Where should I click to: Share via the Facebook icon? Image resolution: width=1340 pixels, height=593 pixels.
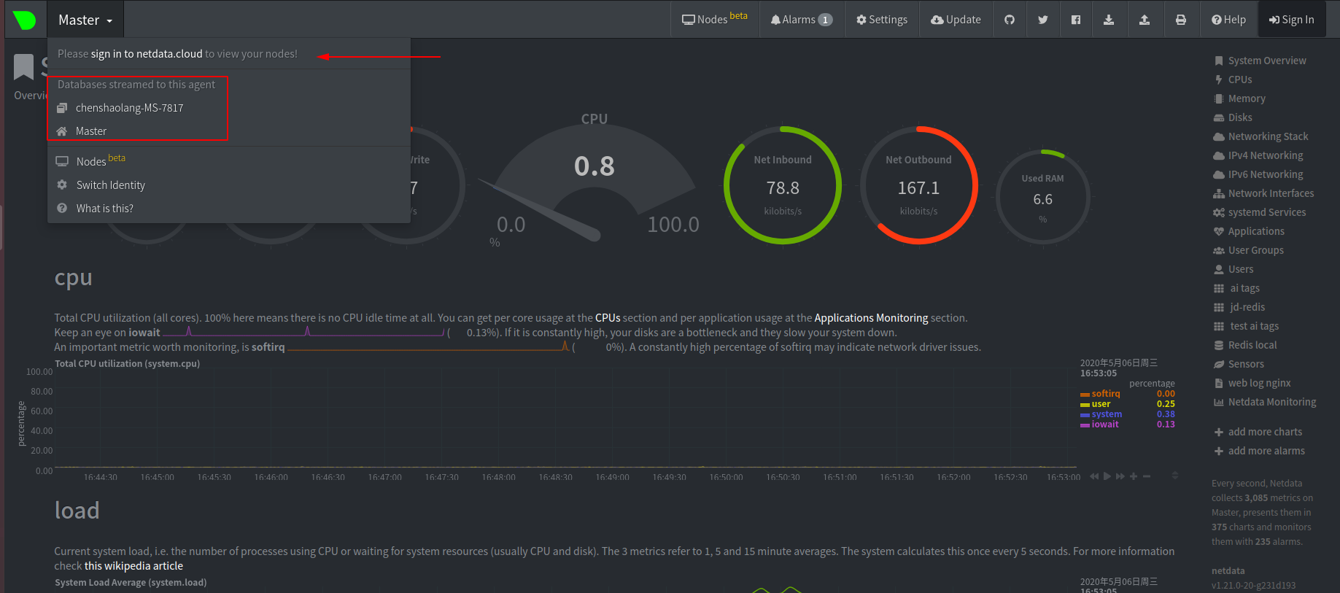point(1076,20)
